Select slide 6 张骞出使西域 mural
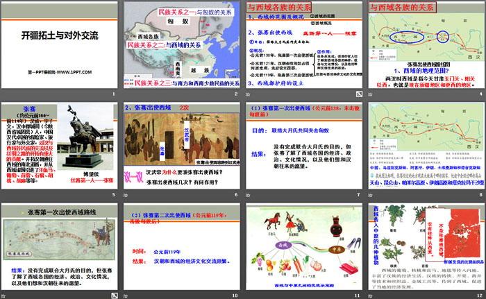Screen dimensions: 486x299 (x=182, y=146)
